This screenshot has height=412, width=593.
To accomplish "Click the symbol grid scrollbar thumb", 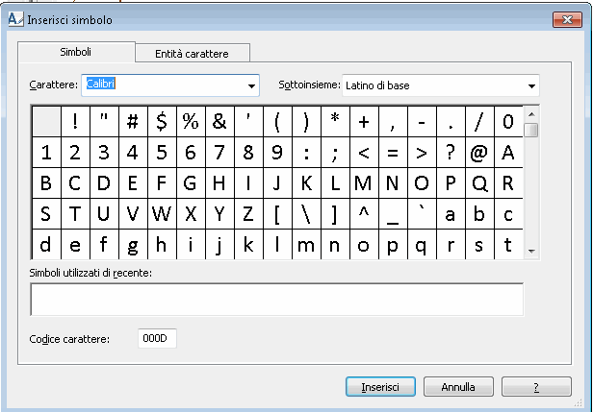I will pos(531,130).
